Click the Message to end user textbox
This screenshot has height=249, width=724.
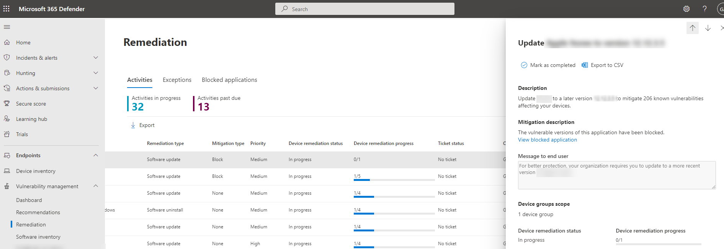click(x=617, y=175)
